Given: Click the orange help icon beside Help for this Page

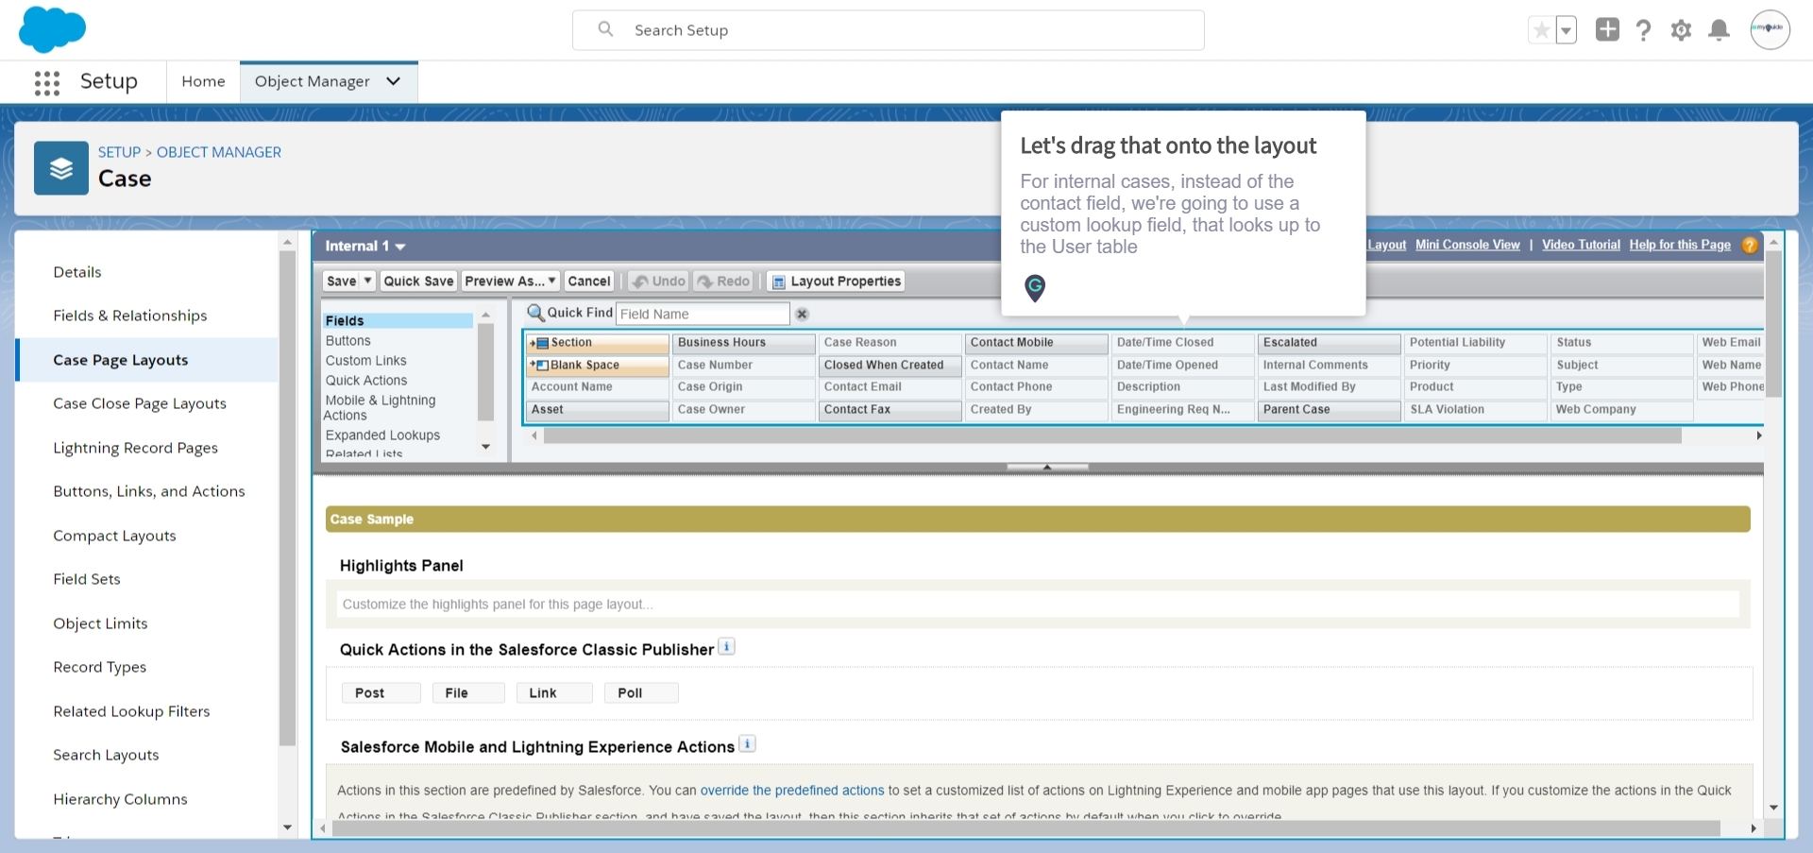Looking at the screenshot, I should point(1750,245).
